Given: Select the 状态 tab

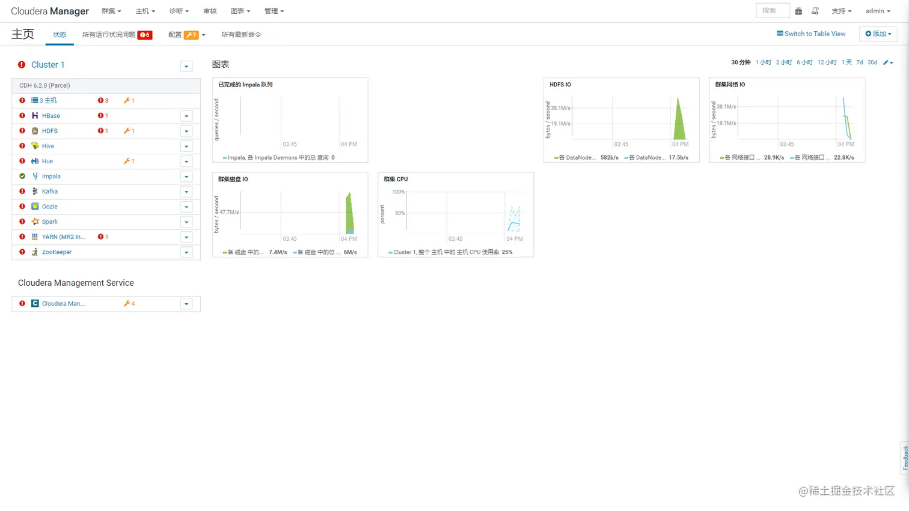Looking at the screenshot, I should coord(60,34).
